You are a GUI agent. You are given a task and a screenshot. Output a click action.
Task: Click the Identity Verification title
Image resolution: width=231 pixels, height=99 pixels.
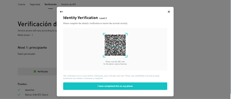pyautogui.click(x=80, y=18)
